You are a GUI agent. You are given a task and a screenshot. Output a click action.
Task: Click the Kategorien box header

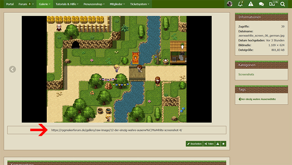[x=261, y=65]
